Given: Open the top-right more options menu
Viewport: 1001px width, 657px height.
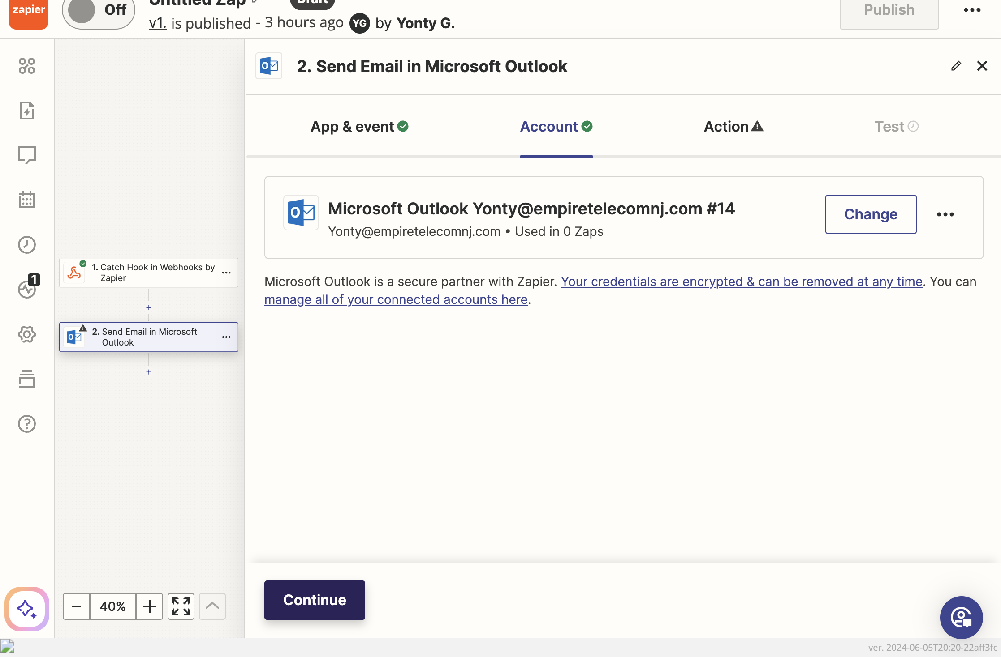Looking at the screenshot, I should (x=972, y=10).
